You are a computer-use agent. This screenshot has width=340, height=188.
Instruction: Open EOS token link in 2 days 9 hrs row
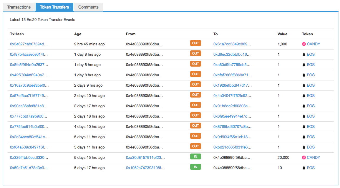coord(311,85)
